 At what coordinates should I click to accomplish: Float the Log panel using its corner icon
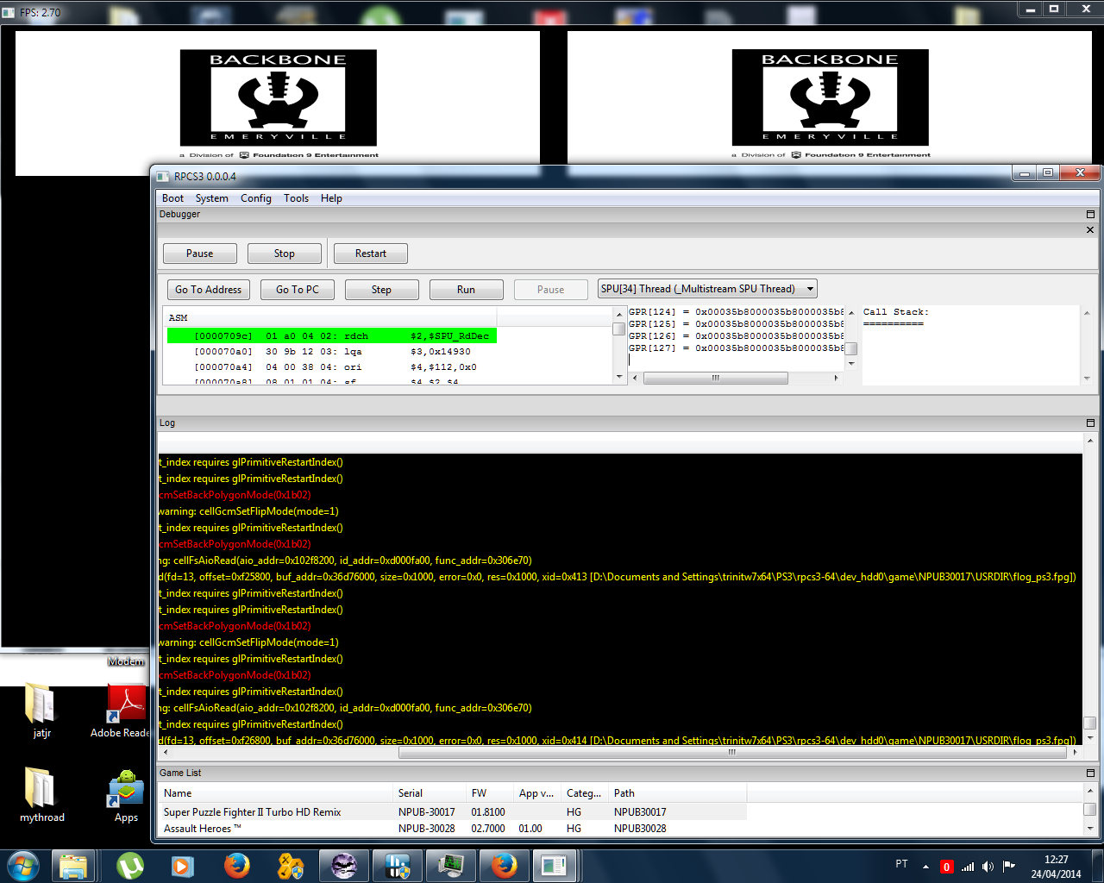[x=1090, y=423]
